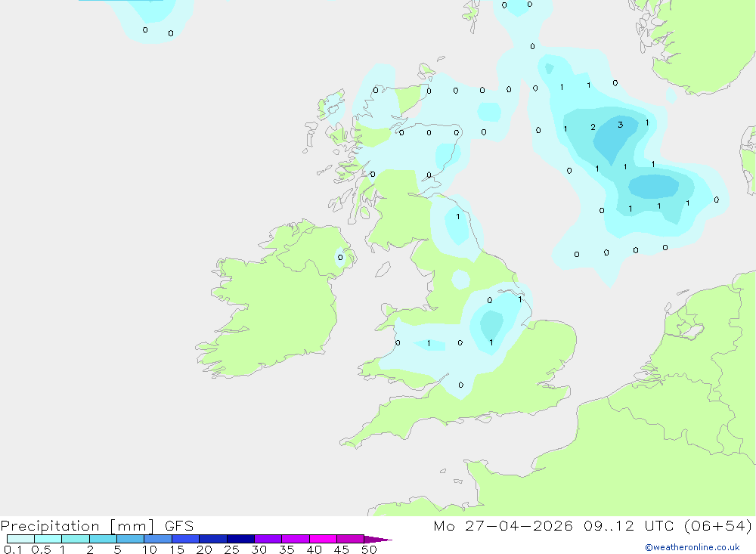Click the '0' value over Northern Ireland
The width and height of the screenshot is (756, 554).
tap(340, 258)
